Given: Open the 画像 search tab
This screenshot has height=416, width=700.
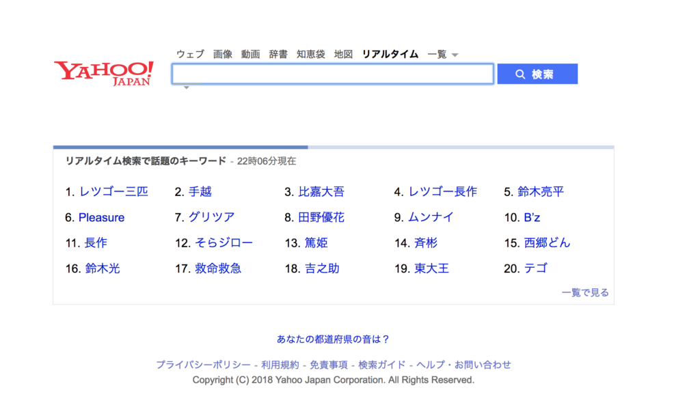Looking at the screenshot, I should [222, 55].
